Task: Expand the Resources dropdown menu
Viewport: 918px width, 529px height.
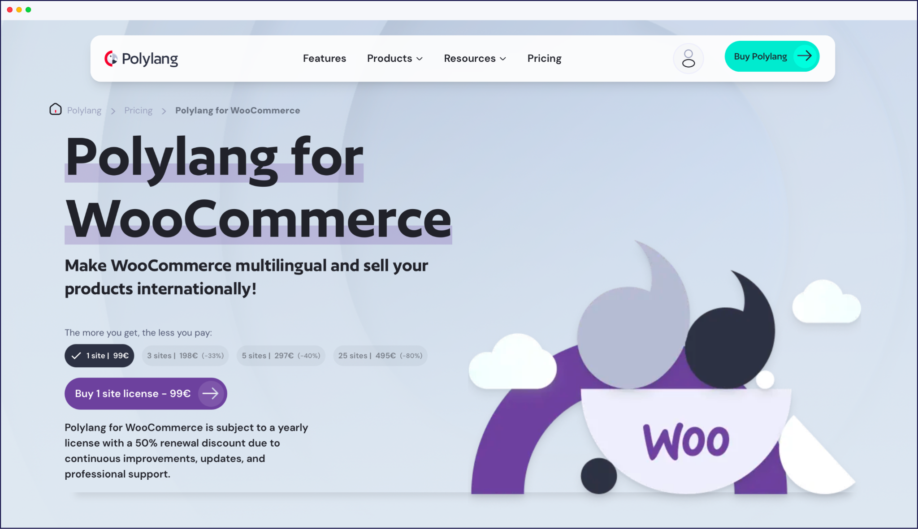Action: point(475,58)
